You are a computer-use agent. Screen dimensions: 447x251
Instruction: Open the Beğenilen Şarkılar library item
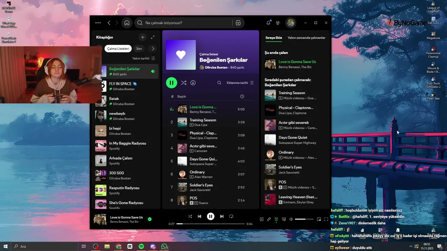click(x=126, y=71)
